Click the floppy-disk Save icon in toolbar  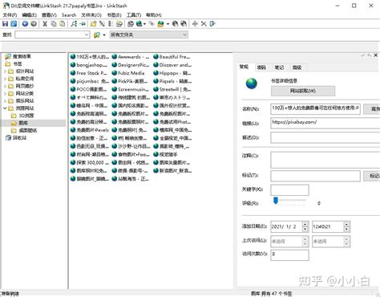pyautogui.click(x=5, y=24)
